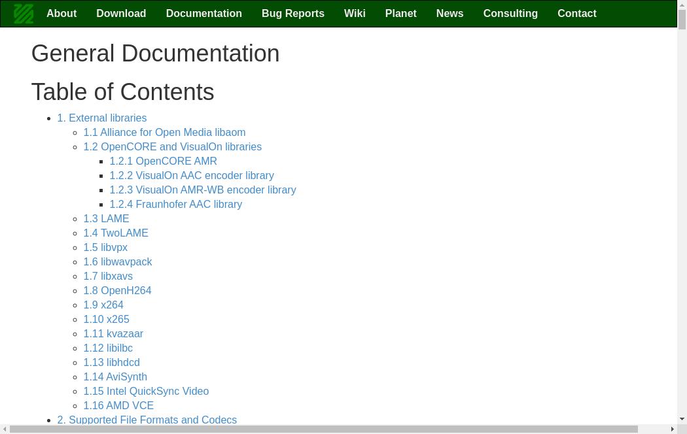The height and width of the screenshot is (434, 687).
Task: Click the FFmpeg logo icon
Action: coord(24,14)
